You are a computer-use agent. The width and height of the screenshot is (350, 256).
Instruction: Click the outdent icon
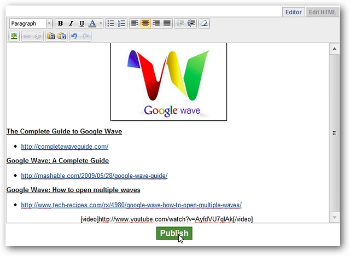tap(180, 24)
